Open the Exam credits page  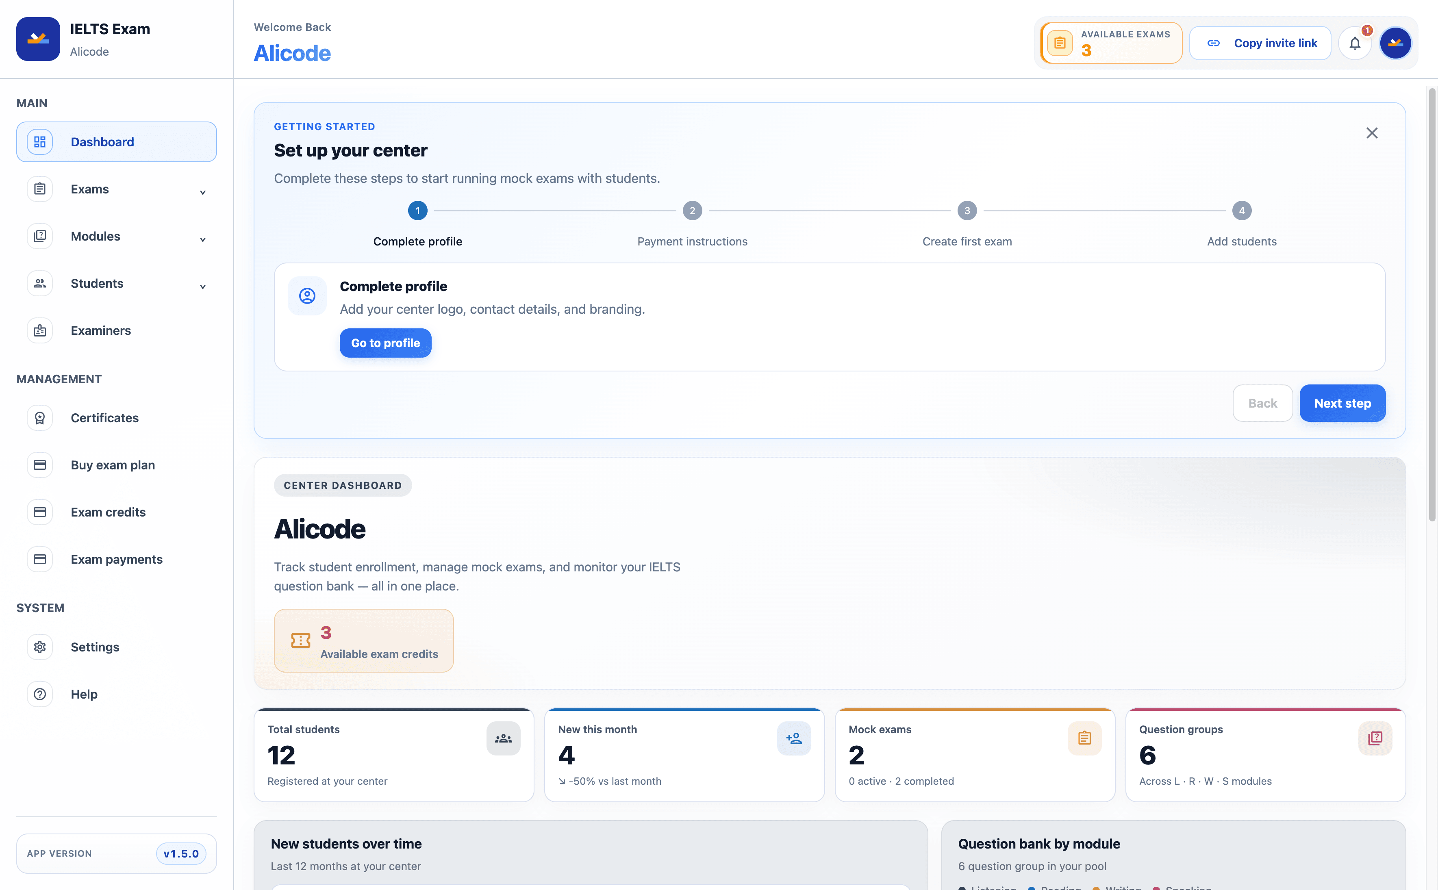tap(117, 512)
